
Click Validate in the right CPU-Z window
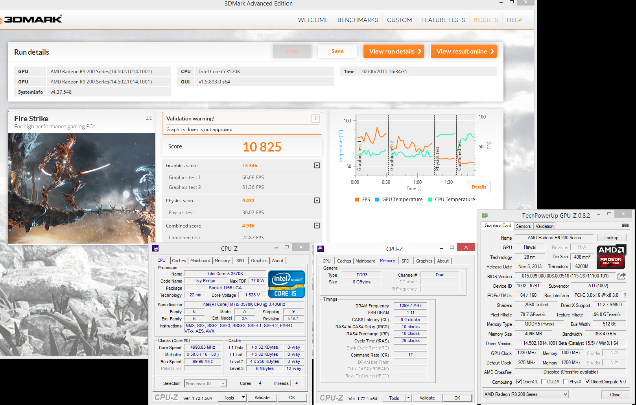[427, 398]
